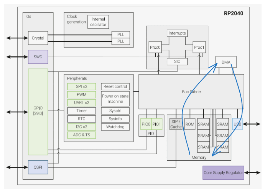Select the purple SWD block
The width and height of the screenshot is (265, 193).
(x=38, y=57)
